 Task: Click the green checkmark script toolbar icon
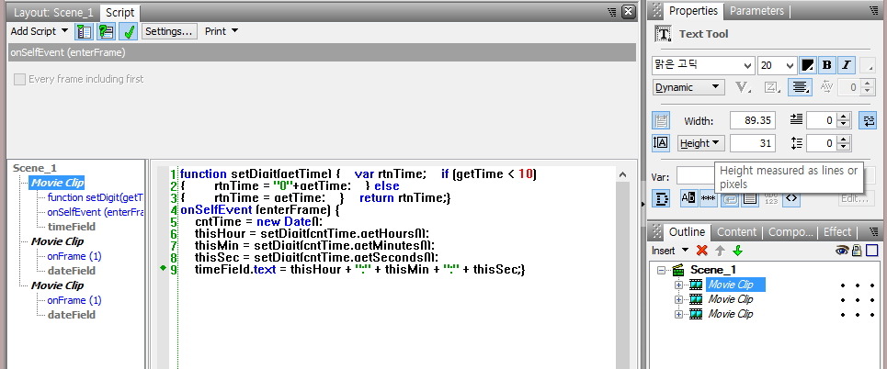(x=129, y=31)
